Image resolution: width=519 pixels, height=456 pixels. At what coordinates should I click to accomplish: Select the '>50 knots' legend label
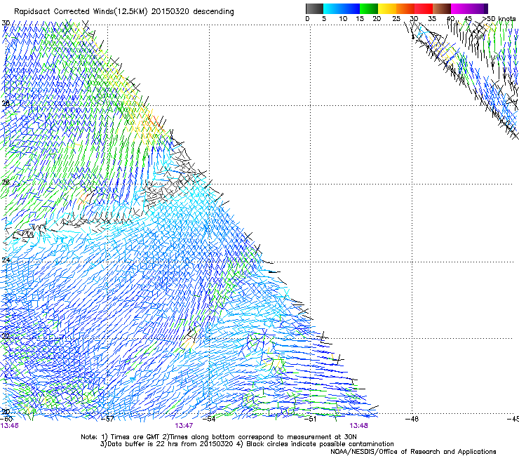(x=499, y=18)
